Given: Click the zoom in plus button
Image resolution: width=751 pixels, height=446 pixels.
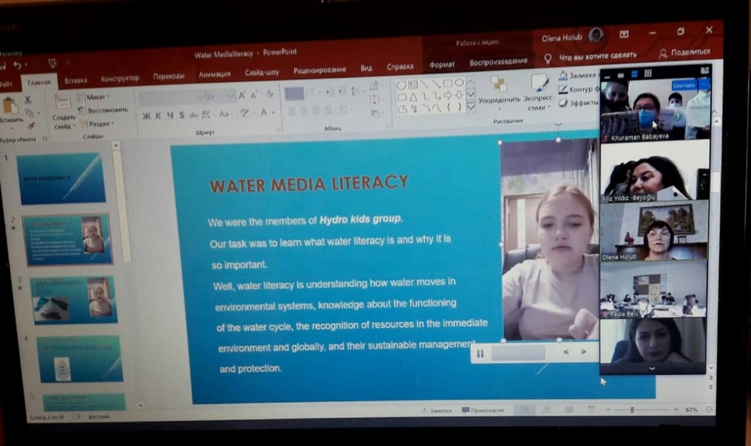Looking at the screenshot, I should coord(677,409).
